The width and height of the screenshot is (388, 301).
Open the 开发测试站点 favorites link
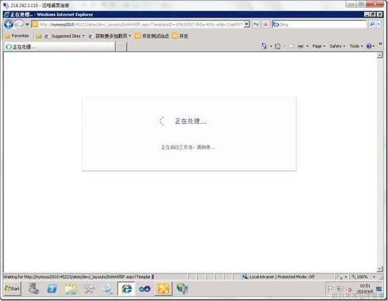click(152, 36)
